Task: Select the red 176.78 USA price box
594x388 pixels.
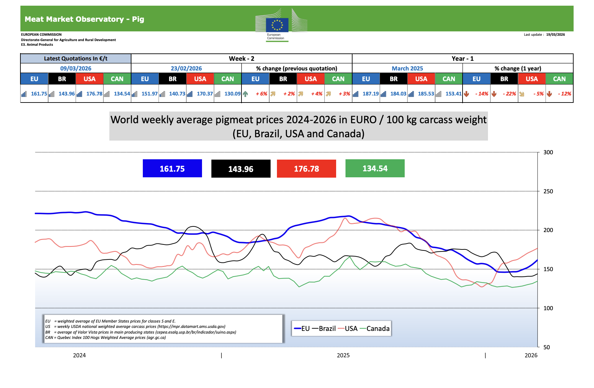Action: pyautogui.click(x=306, y=169)
